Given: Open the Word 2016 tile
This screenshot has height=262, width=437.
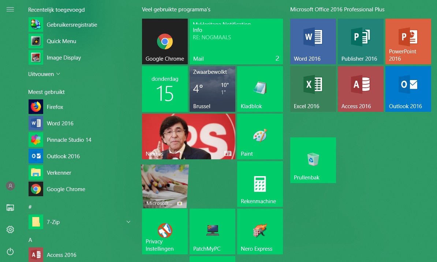Looking at the screenshot, I should click(x=313, y=41).
